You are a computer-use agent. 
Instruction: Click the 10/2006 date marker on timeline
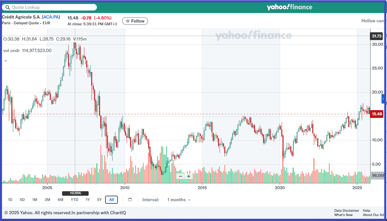coord(75,193)
